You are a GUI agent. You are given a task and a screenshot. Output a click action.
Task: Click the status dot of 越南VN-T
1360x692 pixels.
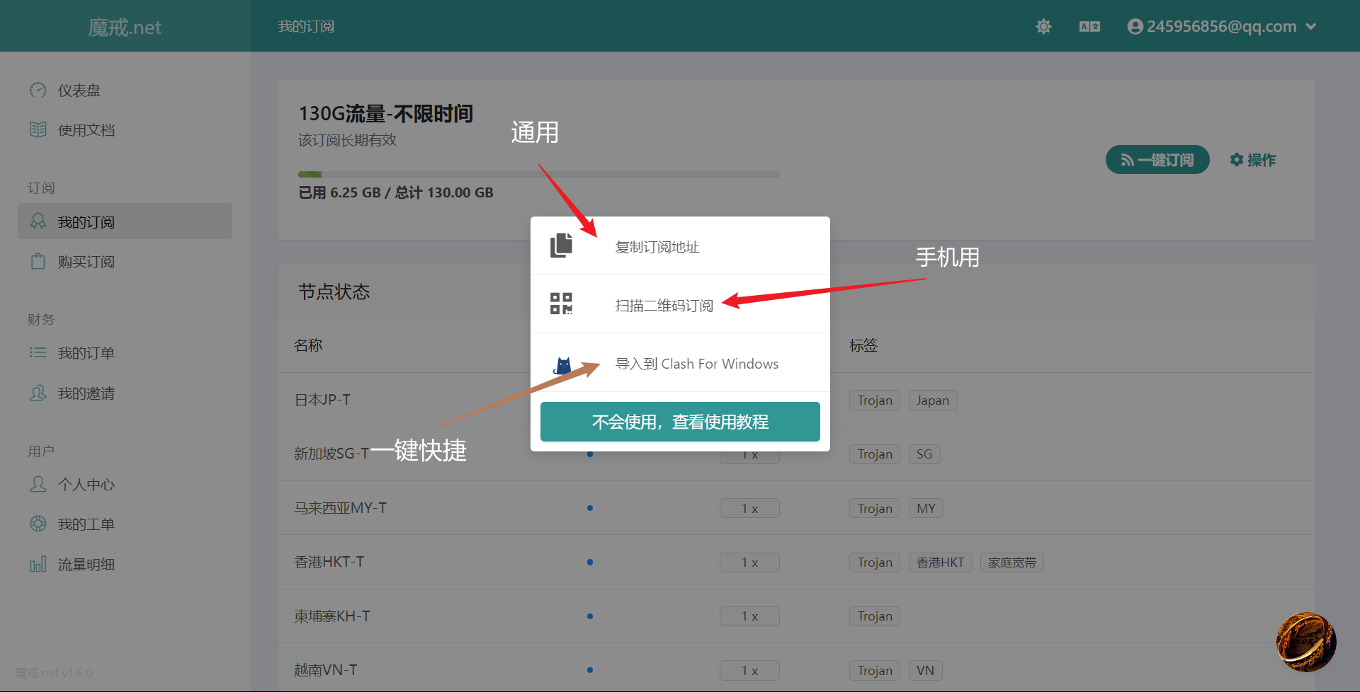(x=590, y=670)
